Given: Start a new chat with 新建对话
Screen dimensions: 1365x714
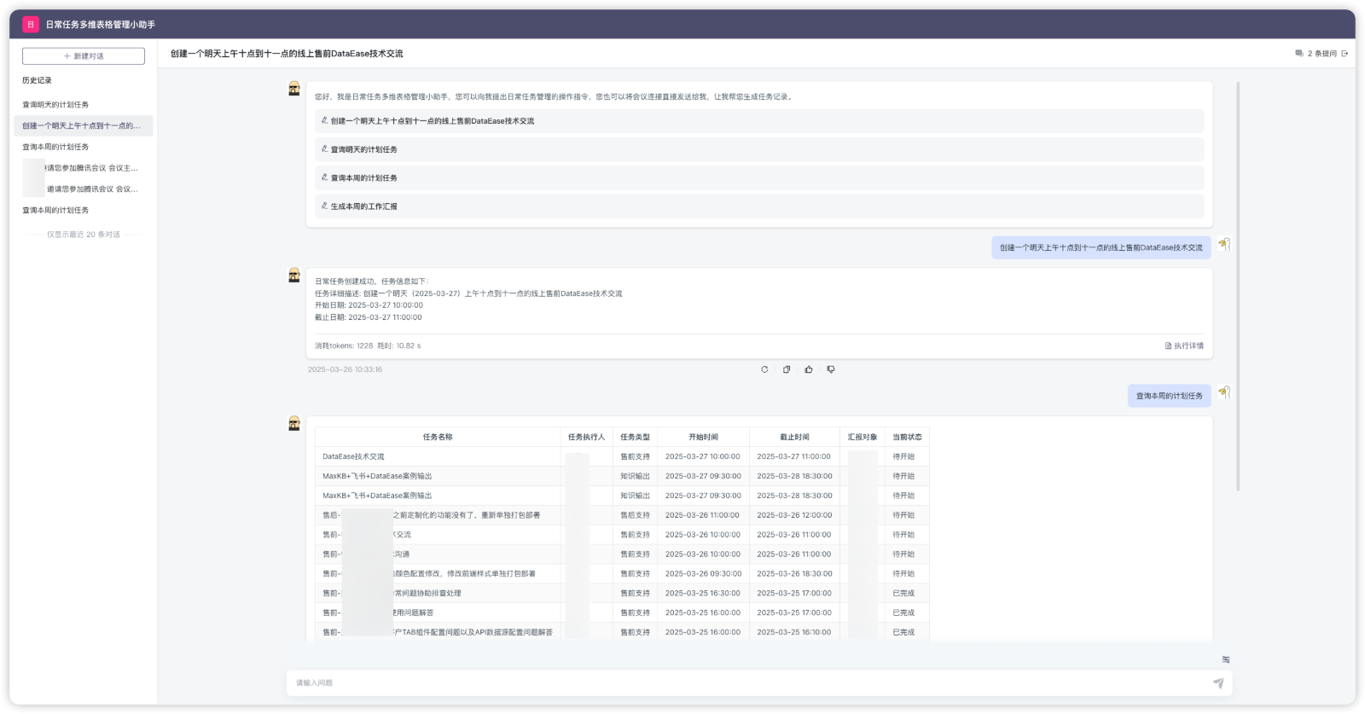Looking at the screenshot, I should (x=84, y=56).
